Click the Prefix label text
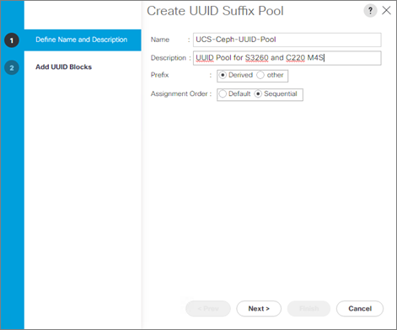The height and width of the screenshot is (330, 397). coord(159,75)
